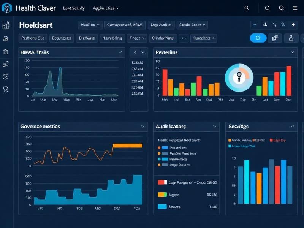Expand the Healles dropdown
The width and height of the screenshot is (304, 228).
(x=90, y=25)
